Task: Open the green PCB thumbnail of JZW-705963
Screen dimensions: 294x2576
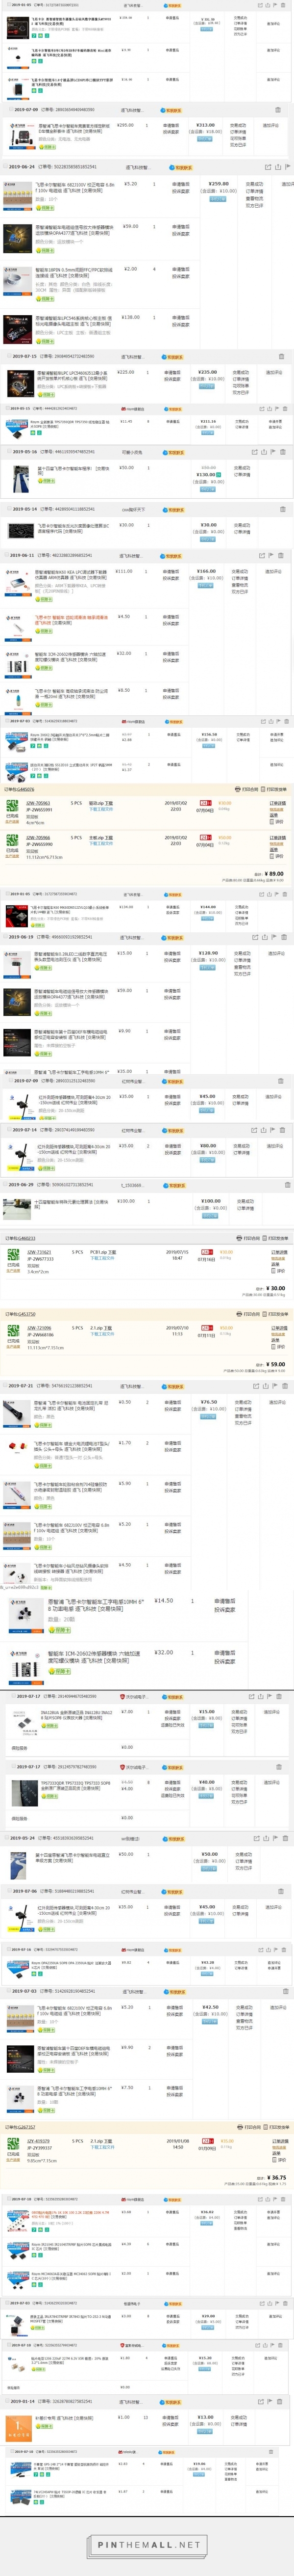Action: pyautogui.click(x=14, y=805)
